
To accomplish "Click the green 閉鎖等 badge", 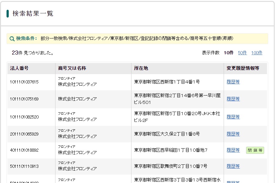I will pos(255,150).
